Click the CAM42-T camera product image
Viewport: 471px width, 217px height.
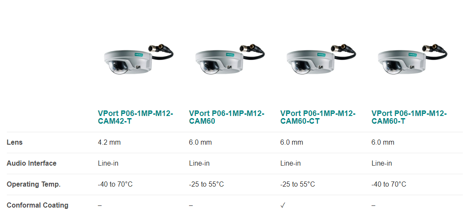click(138, 59)
